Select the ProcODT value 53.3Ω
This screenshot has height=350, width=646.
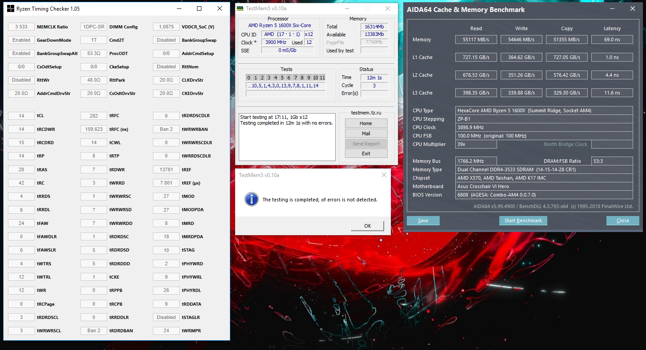pos(94,53)
